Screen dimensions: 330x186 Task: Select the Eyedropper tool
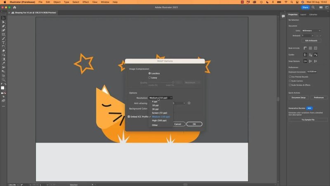pos(3,63)
